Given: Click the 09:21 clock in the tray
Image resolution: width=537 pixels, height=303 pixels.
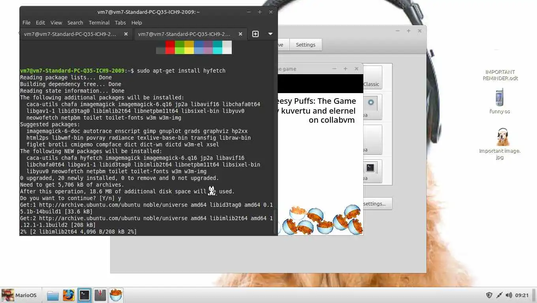Looking at the screenshot, I should coord(522,295).
